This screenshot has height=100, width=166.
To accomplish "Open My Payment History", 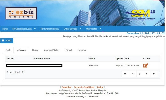I will 50,29.
